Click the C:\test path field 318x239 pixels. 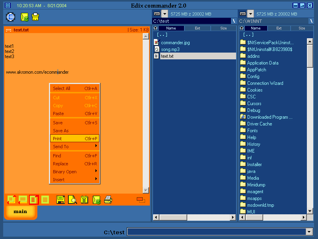pyautogui.click(x=192, y=21)
